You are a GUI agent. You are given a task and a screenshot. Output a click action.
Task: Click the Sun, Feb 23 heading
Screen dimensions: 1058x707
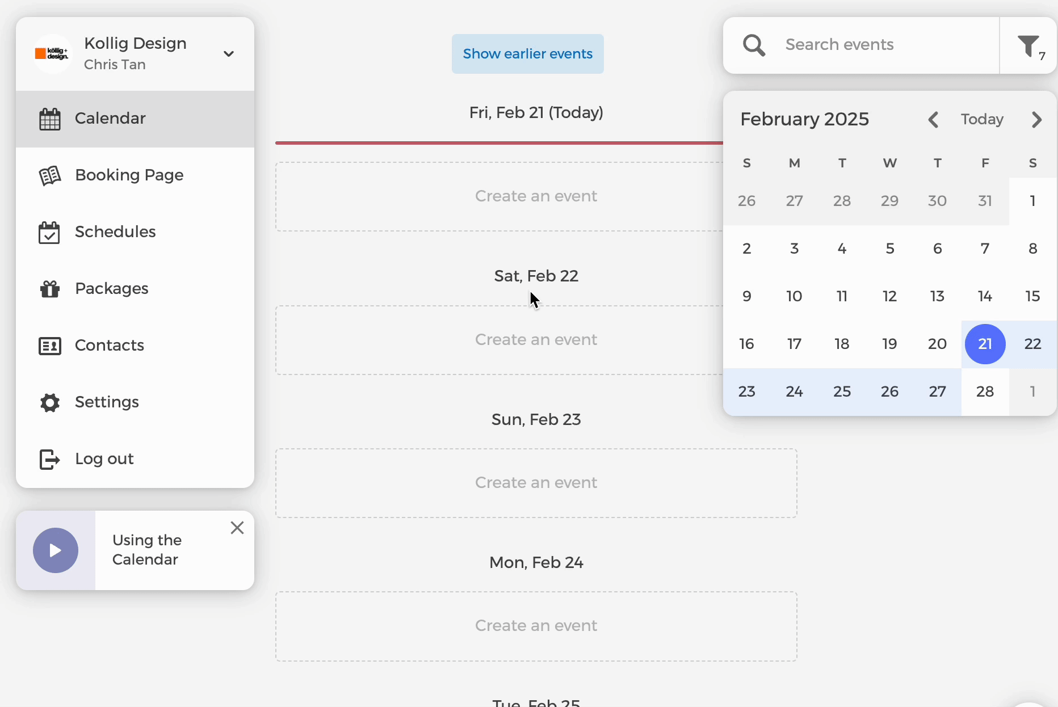click(x=536, y=420)
